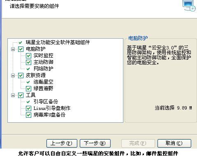Select the 绿茵遍野 skin label
Viewport: 197px width, 156px height.
[x=44, y=88]
